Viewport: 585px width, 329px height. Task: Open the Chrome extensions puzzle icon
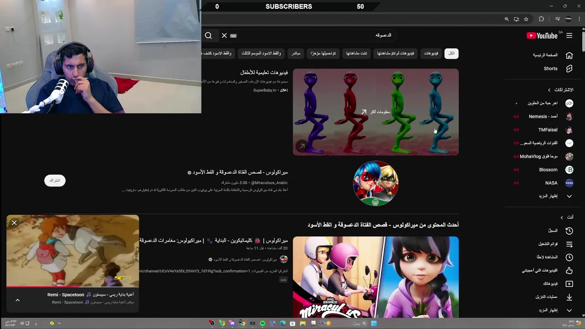pyautogui.click(x=542, y=19)
